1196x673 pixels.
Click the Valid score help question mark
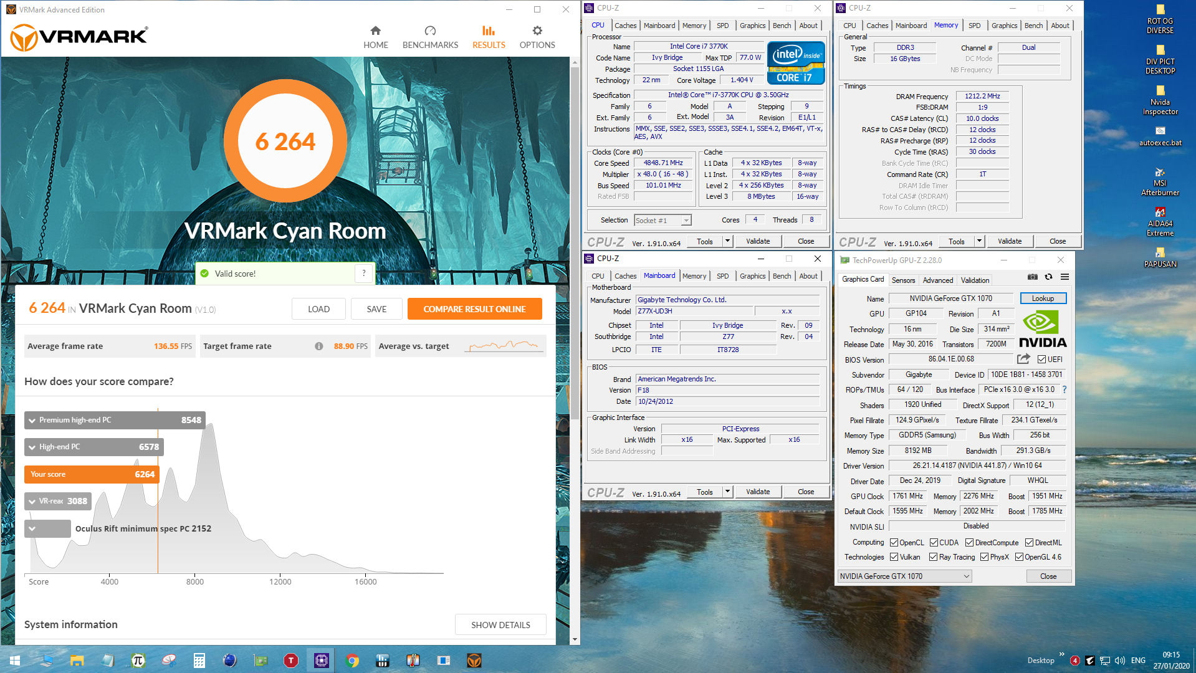click(364, 273)
